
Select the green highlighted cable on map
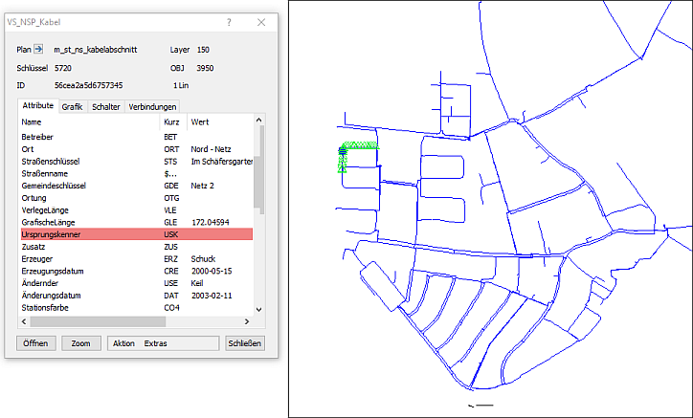(358, 145)
